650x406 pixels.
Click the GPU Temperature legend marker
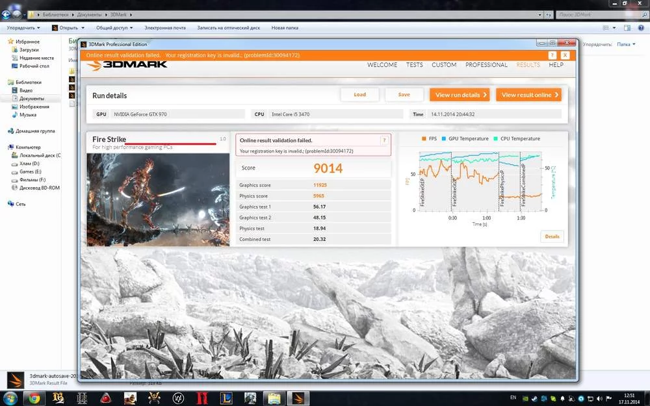coord(444,139)
